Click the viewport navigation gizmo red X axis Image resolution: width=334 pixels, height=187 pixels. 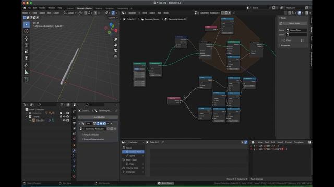coord(116,30)
